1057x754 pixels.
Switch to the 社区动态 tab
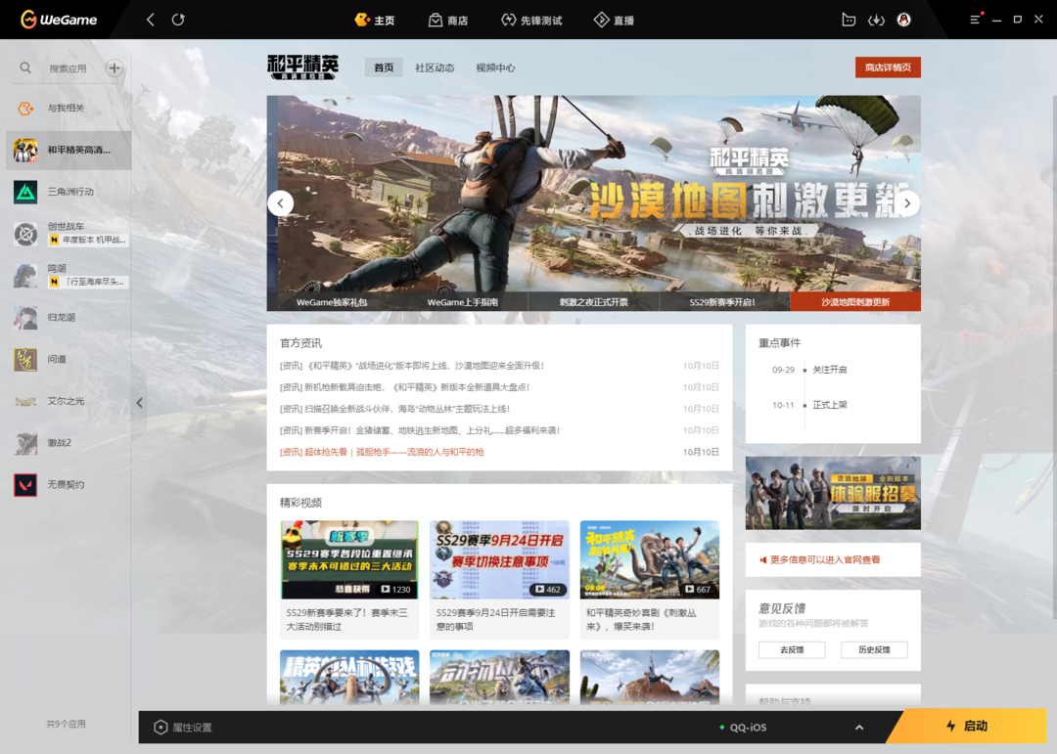435,67
